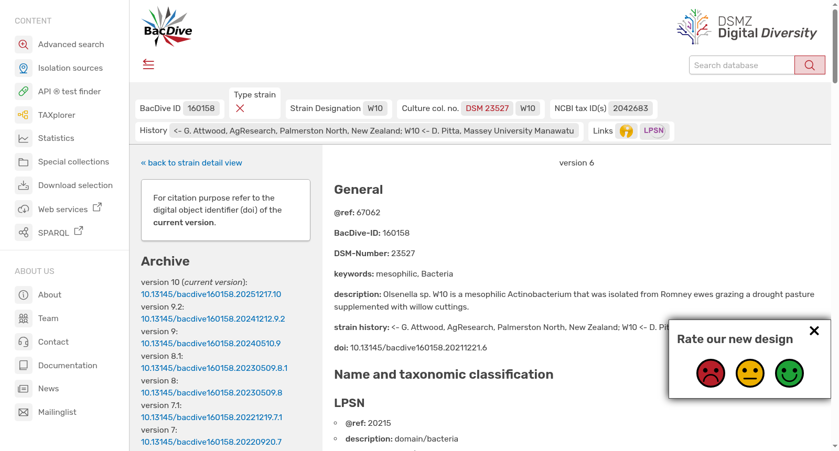This screenshot has height=451, width=839.
Task: Open Advanced search magnifier icon
Action: (24, 45)
